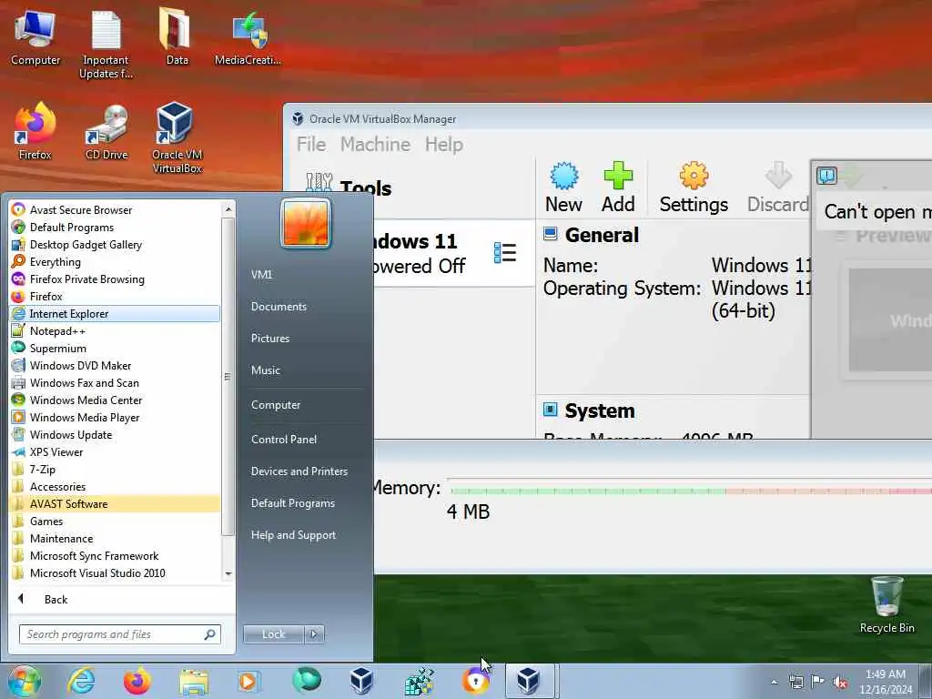Image resolution: width=932 pixels, height=699 pixels.
Task: Click Action Center flag tray icon
Action: (x=818, y=682)
